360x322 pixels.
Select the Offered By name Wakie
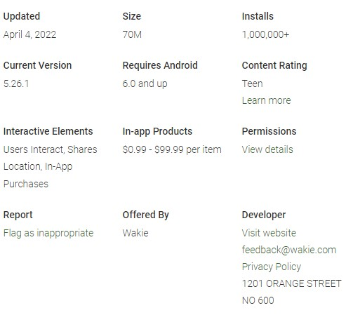coord(135,233)
